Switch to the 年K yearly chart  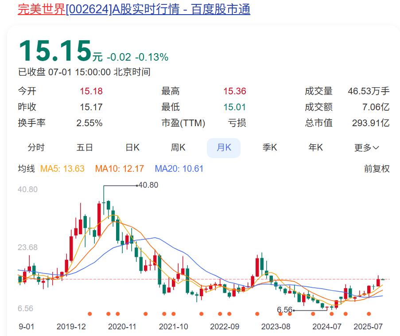pyautogui.click(x=316, y=147)
